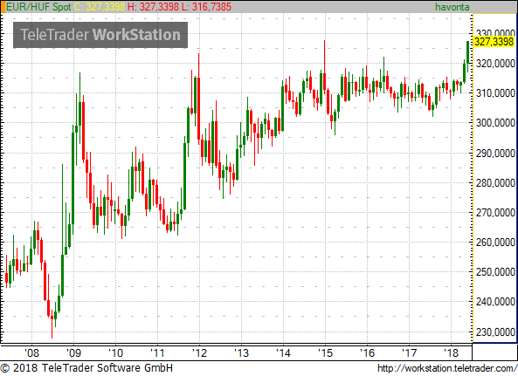Screen dimensions: 518x376
Task: Click the empty box right of time axis
Action: click(x=494, y=352)
